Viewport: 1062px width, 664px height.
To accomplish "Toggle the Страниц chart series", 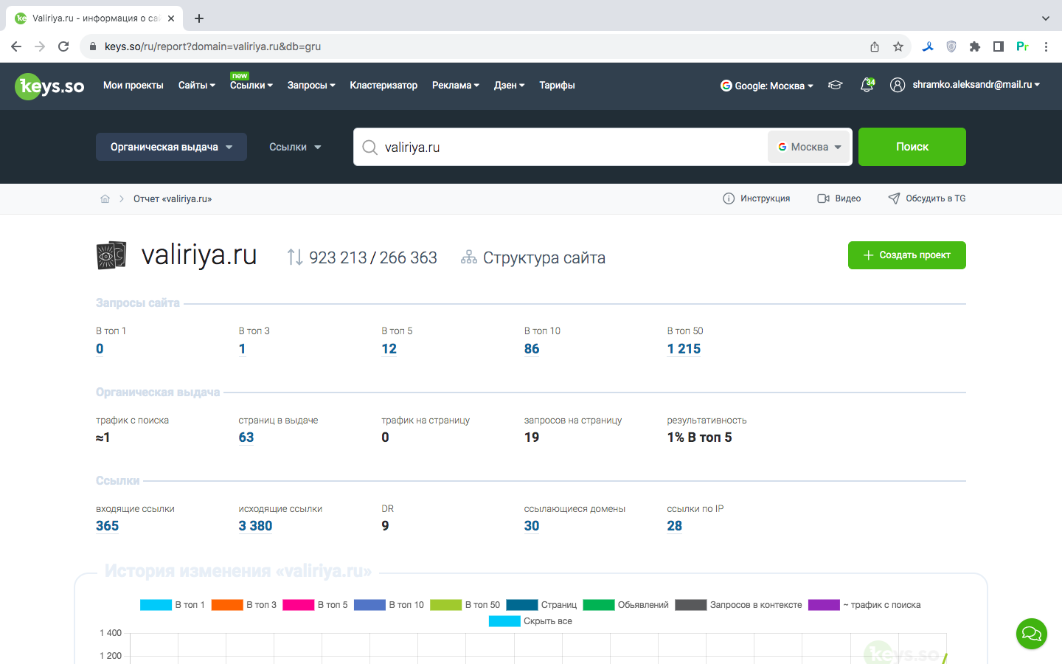I will [541, 605].
